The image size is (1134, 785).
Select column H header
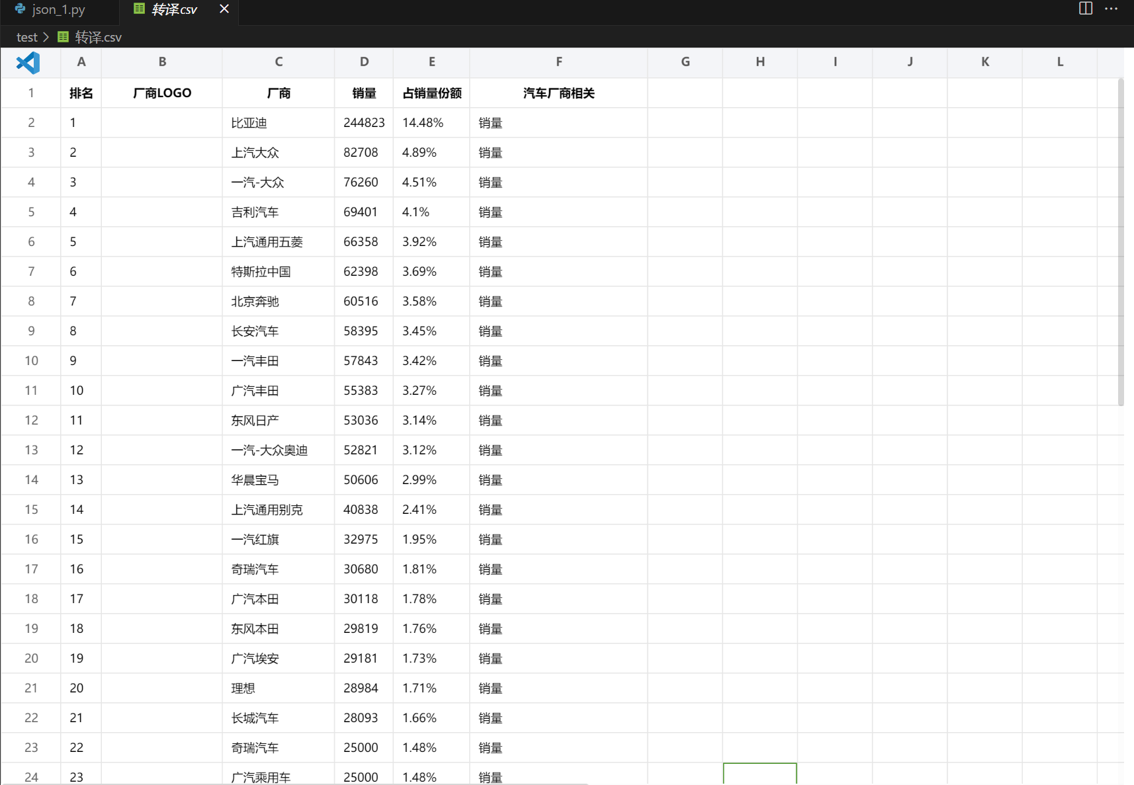[x=760, y=62]
